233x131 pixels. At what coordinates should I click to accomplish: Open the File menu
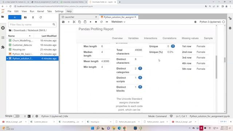click(9, 11)
